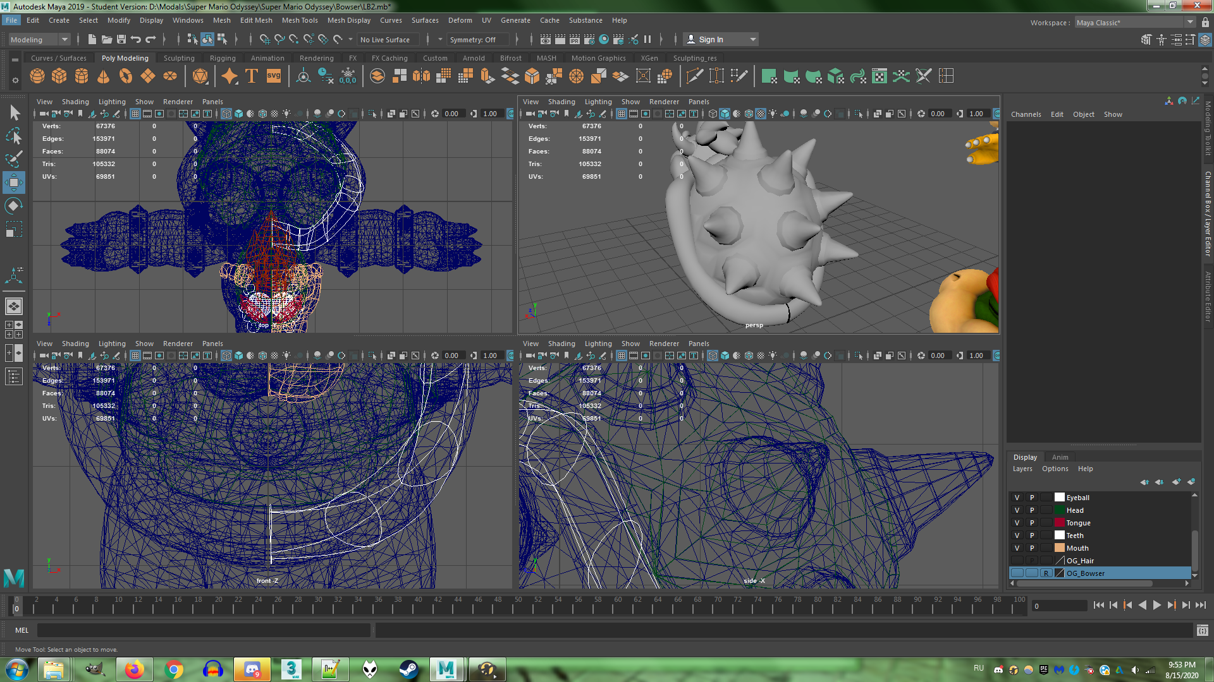The height and width of the screenshot is (682, 1214).
Task: Click the Redo arrow icon
Action: tap(150, 39)
